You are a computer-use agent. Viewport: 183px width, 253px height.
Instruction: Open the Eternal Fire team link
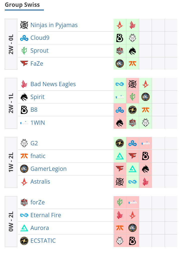coord(46,215)
